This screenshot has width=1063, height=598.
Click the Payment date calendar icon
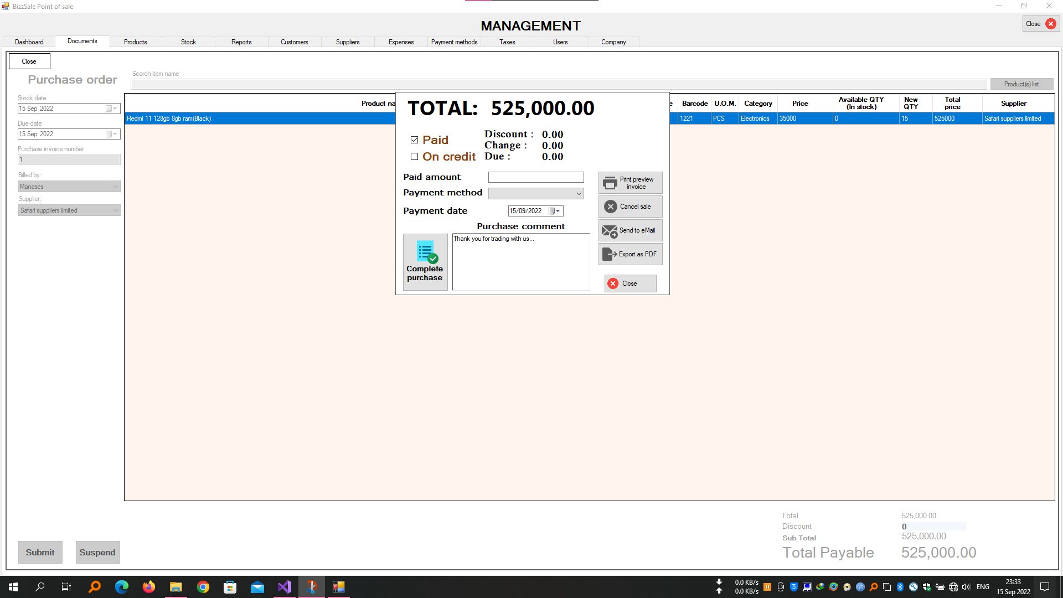point(551,211)
